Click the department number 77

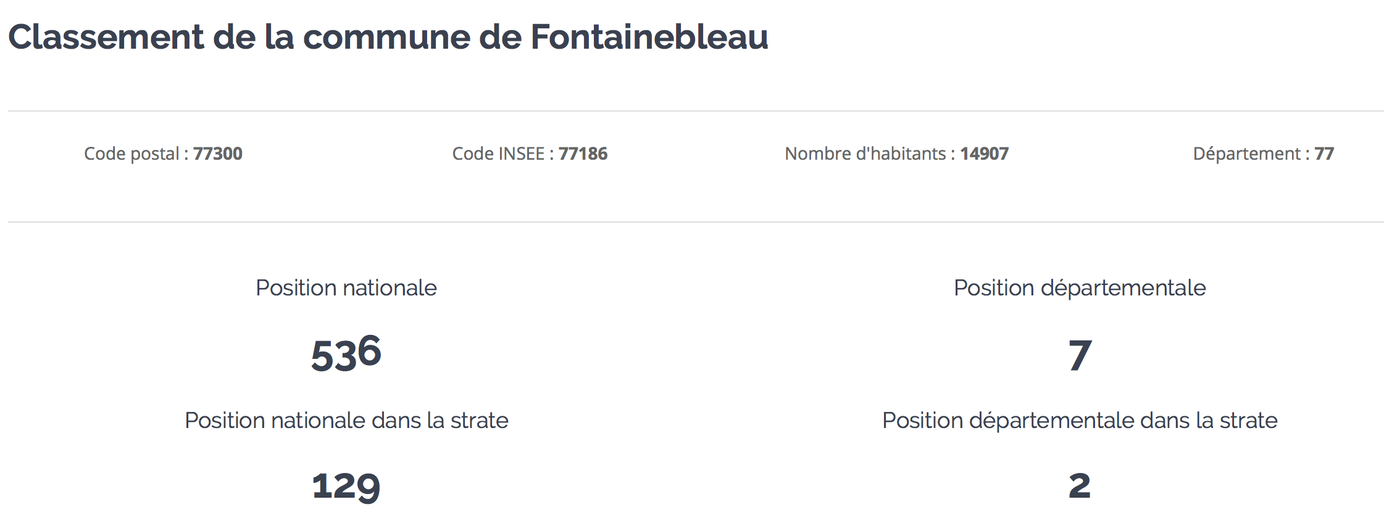point(1324,154)
